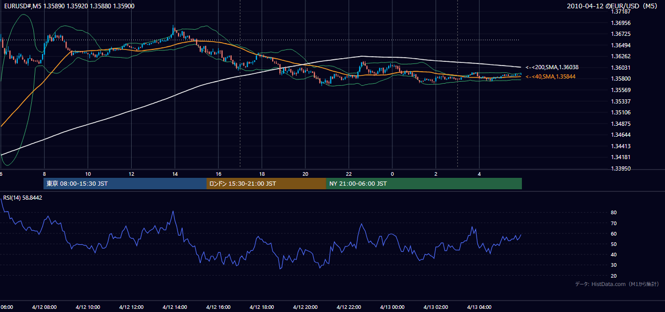Click the 4/12 12:00 time label
The width and height of the screenshot is (665, 312).
[131, 307]
